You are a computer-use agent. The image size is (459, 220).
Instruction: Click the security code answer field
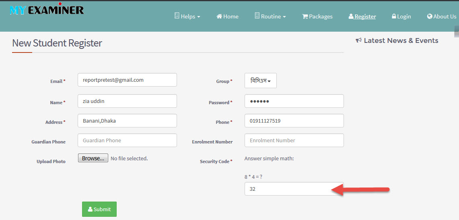(x=294, y=189)
